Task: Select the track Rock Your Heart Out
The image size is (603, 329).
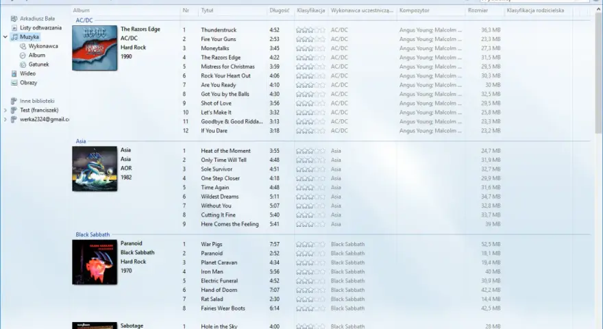Action: click(x=225, y=76)
